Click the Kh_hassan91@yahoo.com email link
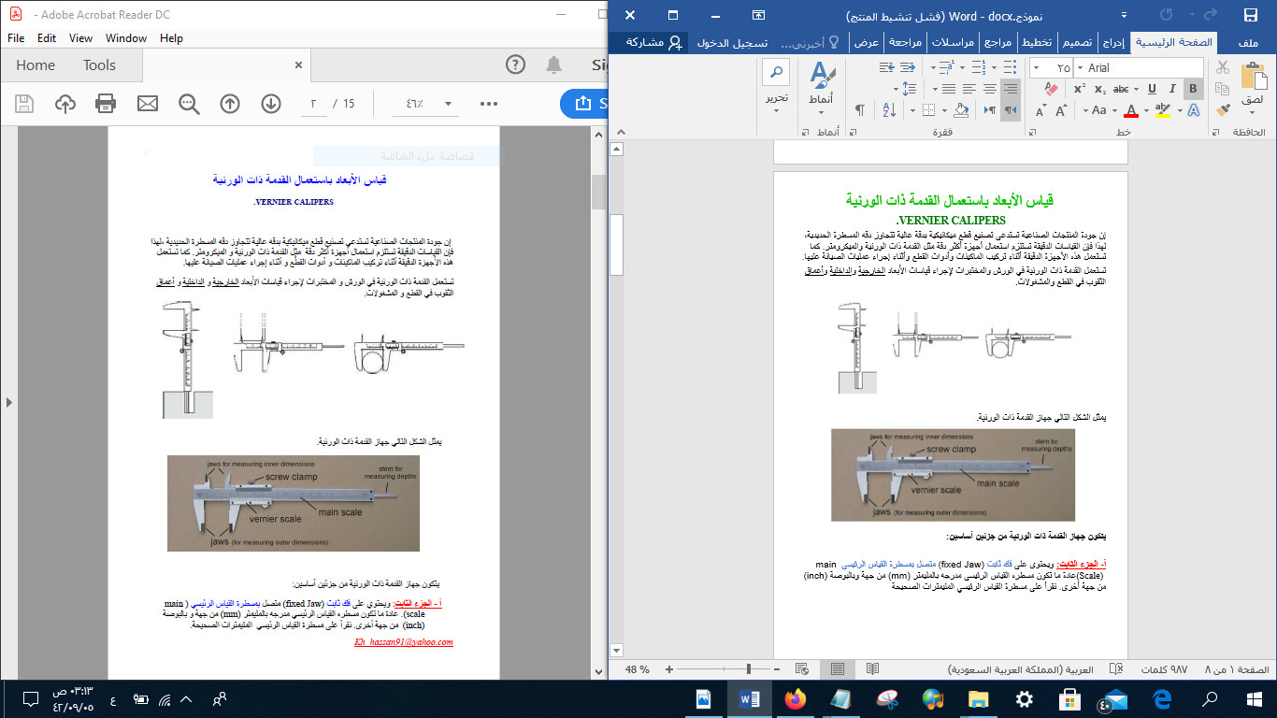 pyautogui.click(x=404, y=643)
